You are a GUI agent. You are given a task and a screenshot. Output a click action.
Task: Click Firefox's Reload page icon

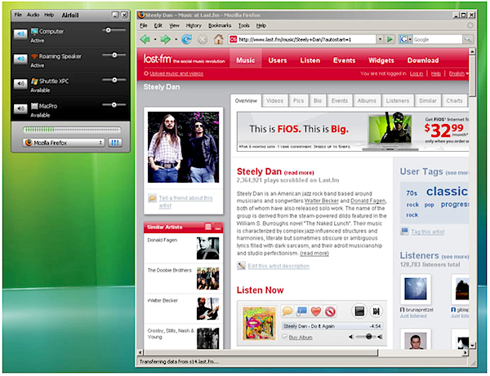187,39
